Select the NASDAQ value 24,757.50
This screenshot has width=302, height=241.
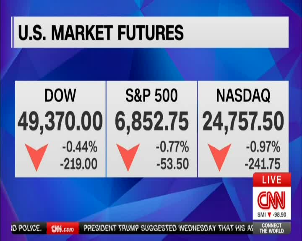[243, 121]
